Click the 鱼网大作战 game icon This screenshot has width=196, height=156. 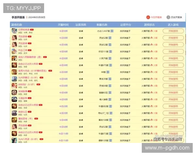click(14, 72)
